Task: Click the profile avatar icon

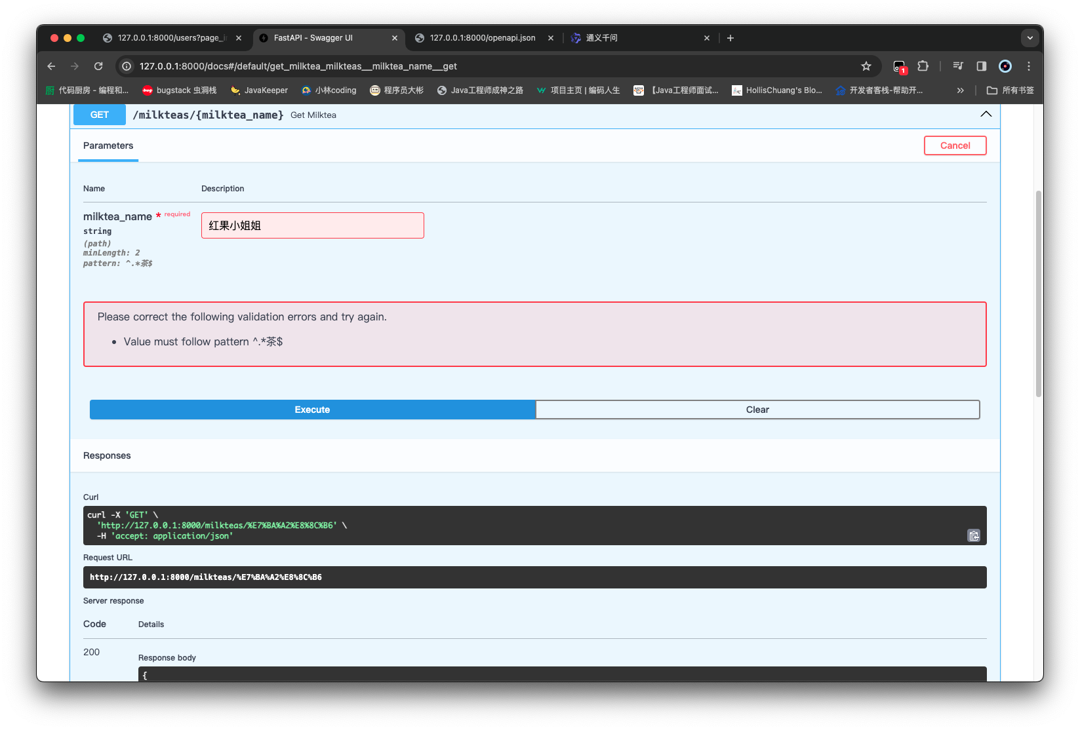Action: (x=1005, y=66)
